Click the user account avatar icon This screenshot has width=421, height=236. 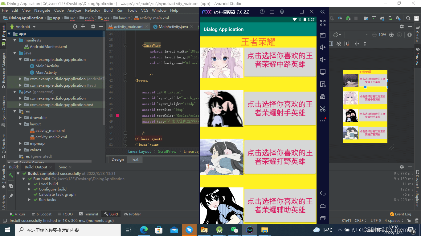click(x=416, y=18)
